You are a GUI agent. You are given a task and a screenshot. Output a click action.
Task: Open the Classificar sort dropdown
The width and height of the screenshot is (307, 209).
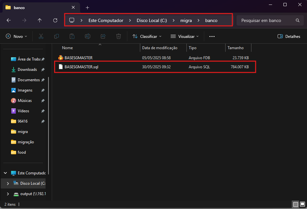[x=147, y=37]
